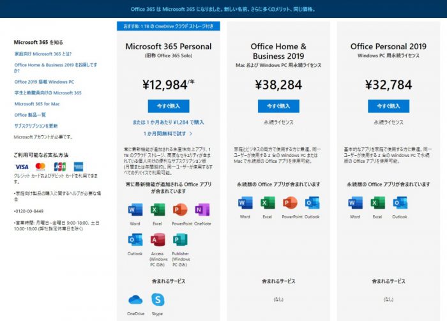Click the Publisher app icon
Viewport: 447px width, 321px height.
tap(180, 240)
